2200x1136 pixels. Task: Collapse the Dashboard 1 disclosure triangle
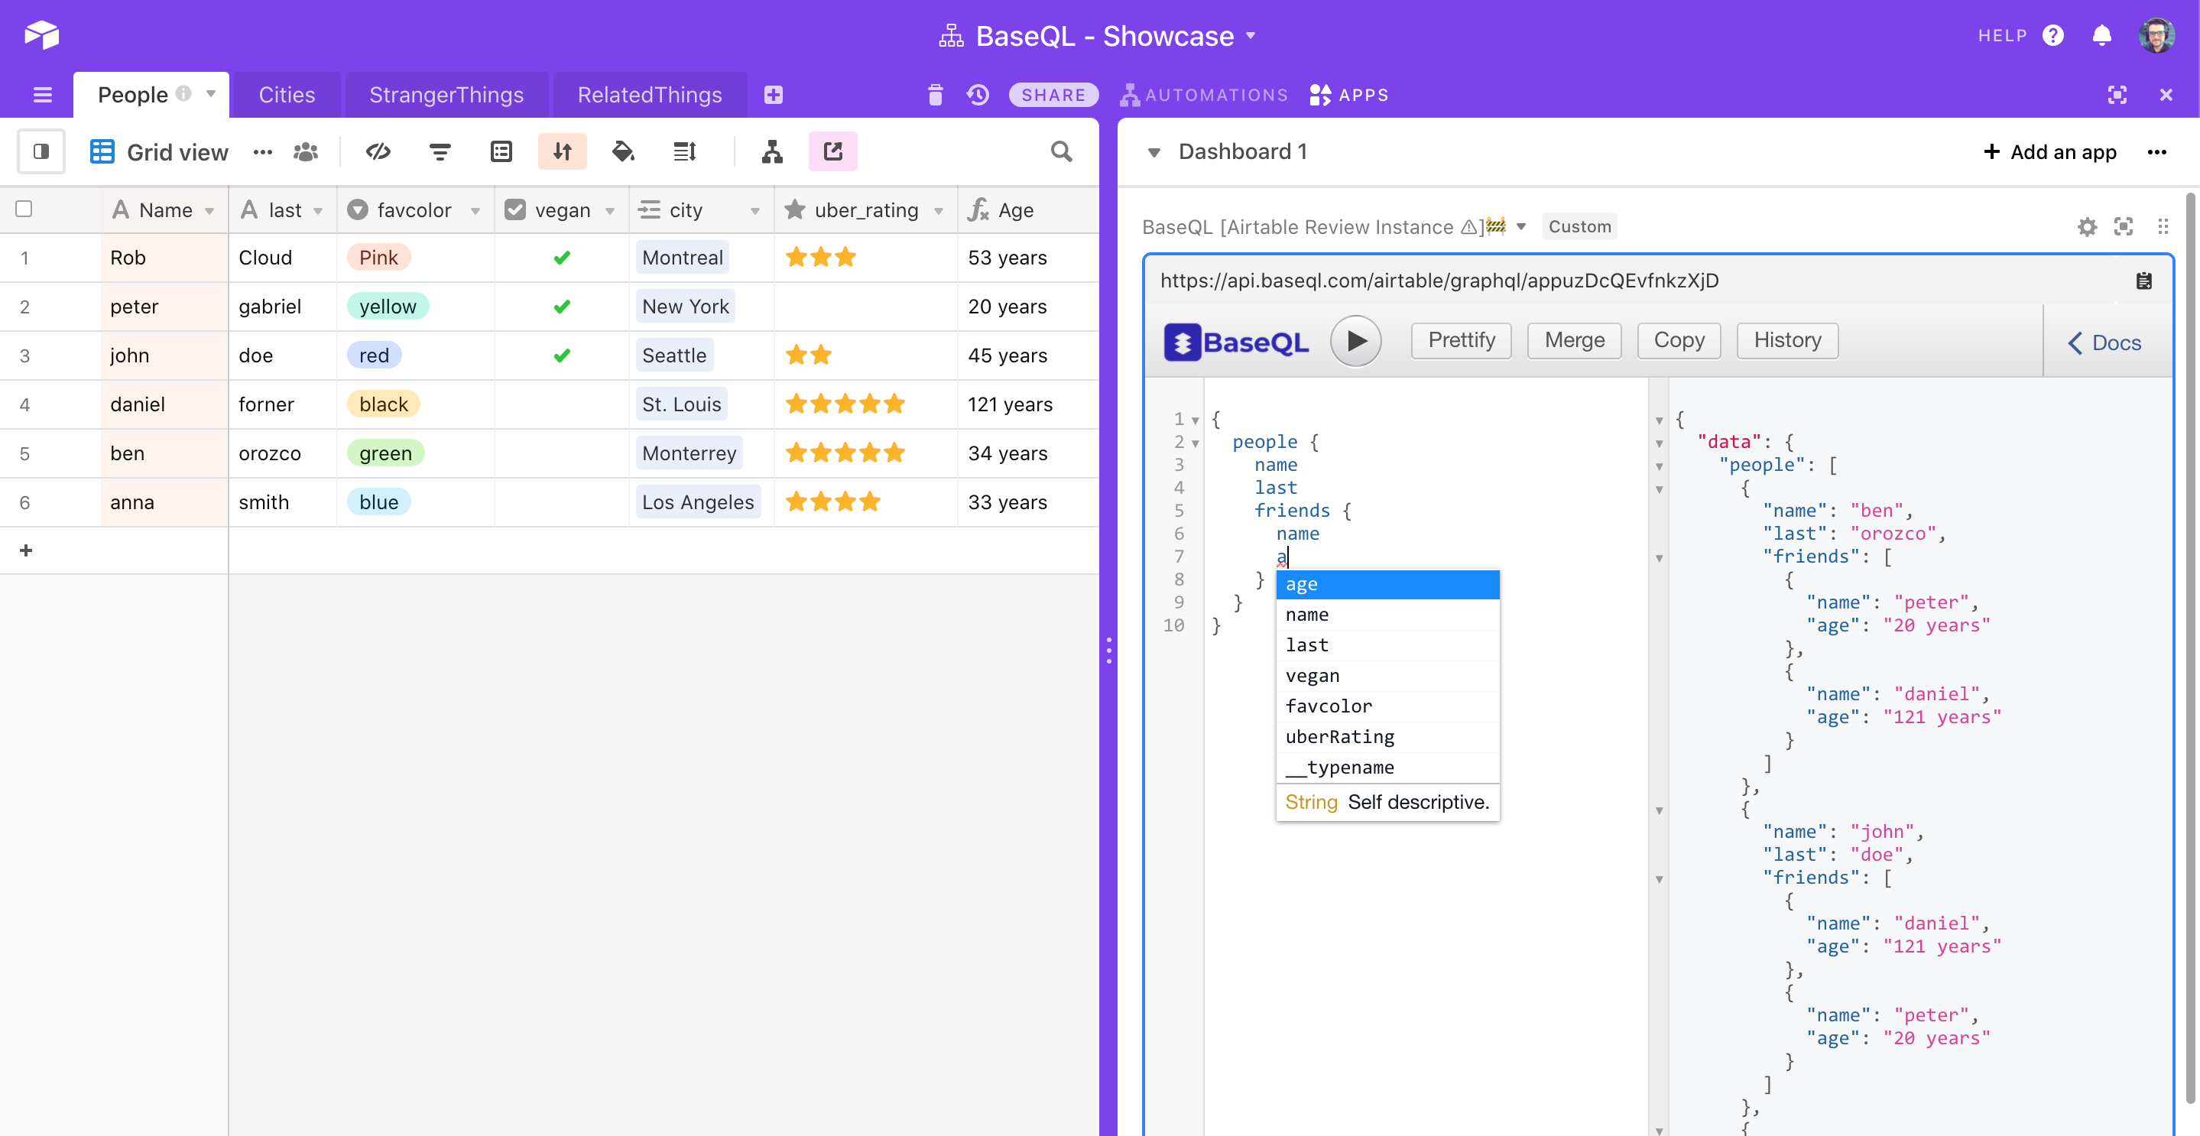1156,151
